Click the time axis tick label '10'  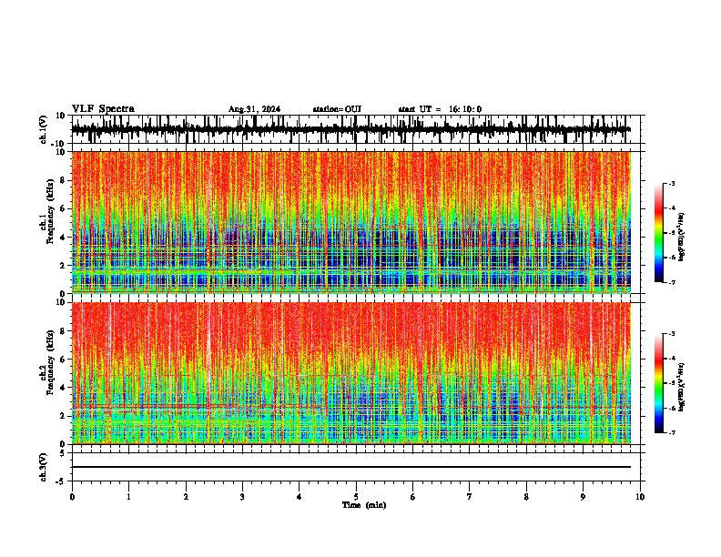640,497
